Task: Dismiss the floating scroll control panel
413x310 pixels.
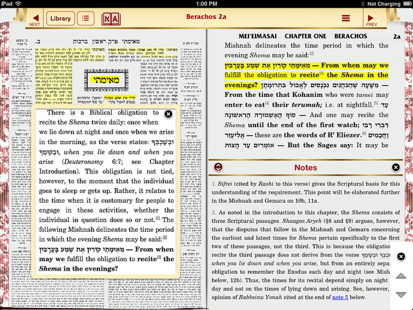Action: click(401, 257)
